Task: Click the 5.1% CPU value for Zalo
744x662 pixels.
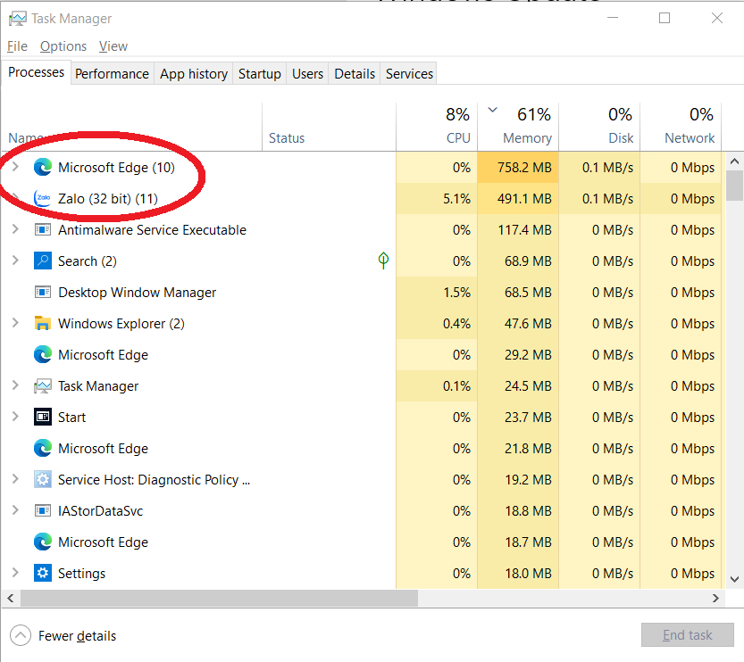Action: (437, 199)
